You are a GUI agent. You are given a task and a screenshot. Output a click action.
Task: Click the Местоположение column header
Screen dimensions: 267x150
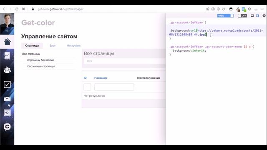pyautogui.click(x=149, y=78)
